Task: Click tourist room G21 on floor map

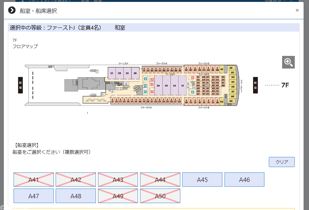Action: click(112, 73)
